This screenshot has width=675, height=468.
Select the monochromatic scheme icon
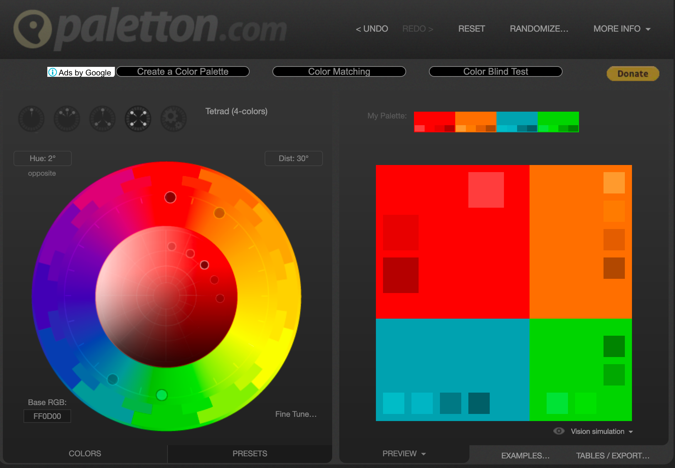31,119
